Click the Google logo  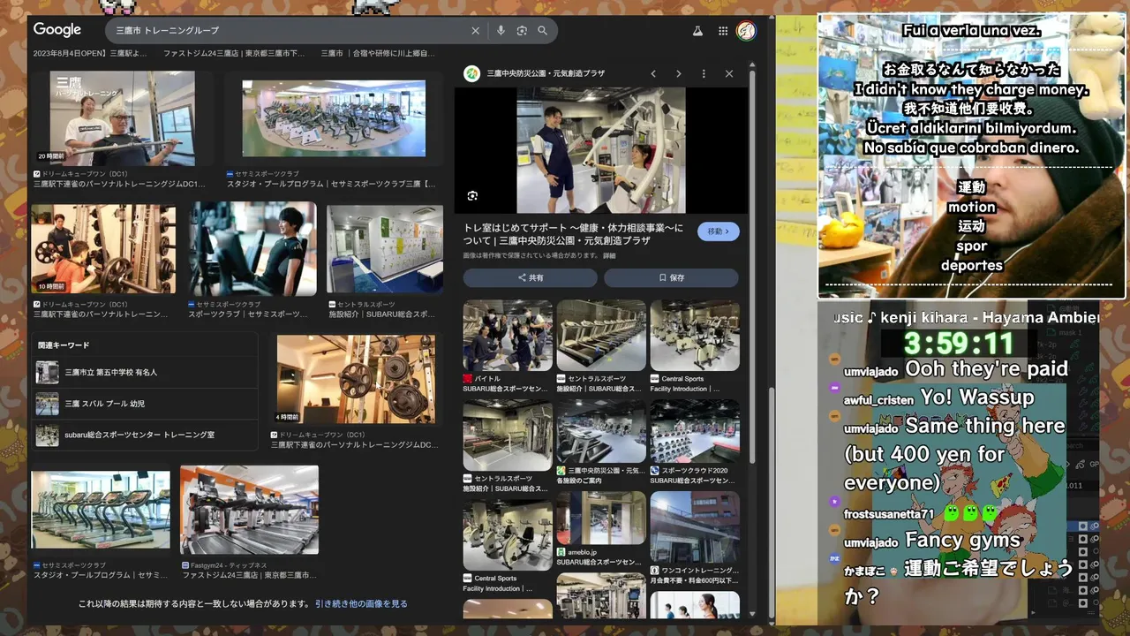(x=57, y=30)
